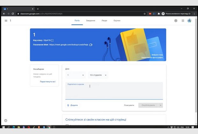The height and width of the screenshot is (134, 198).
Task: Switch to the Завдання tab
Action: (91, 20)
